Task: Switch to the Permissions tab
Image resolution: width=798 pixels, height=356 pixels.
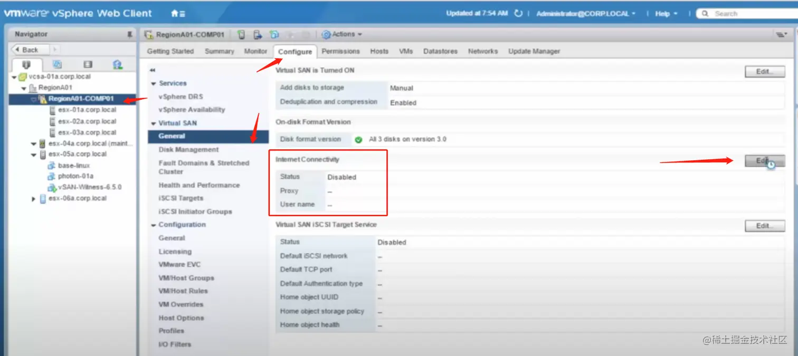Action: coord(340,51)
